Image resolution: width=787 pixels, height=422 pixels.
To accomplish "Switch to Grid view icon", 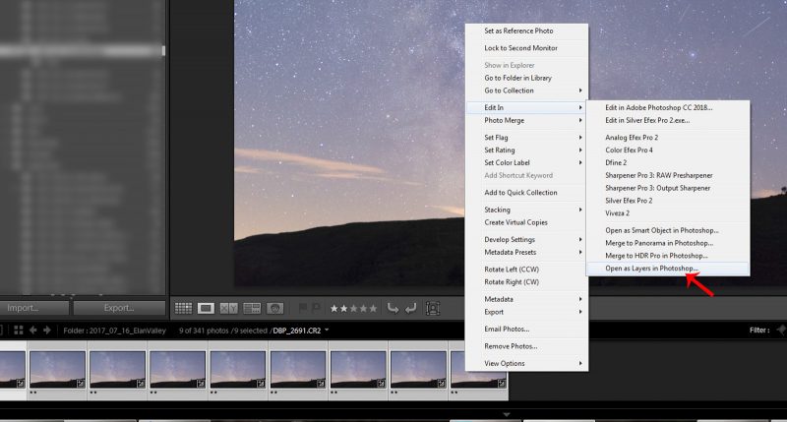I will 183,308.
